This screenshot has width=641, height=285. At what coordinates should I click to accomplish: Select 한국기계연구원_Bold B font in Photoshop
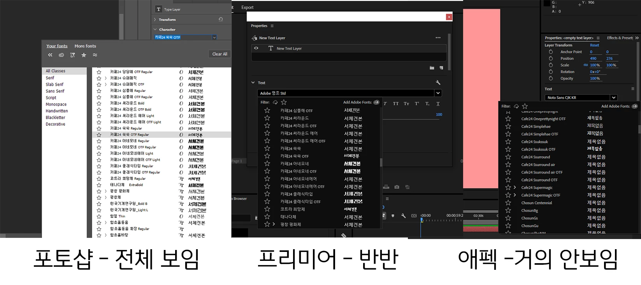129,204
